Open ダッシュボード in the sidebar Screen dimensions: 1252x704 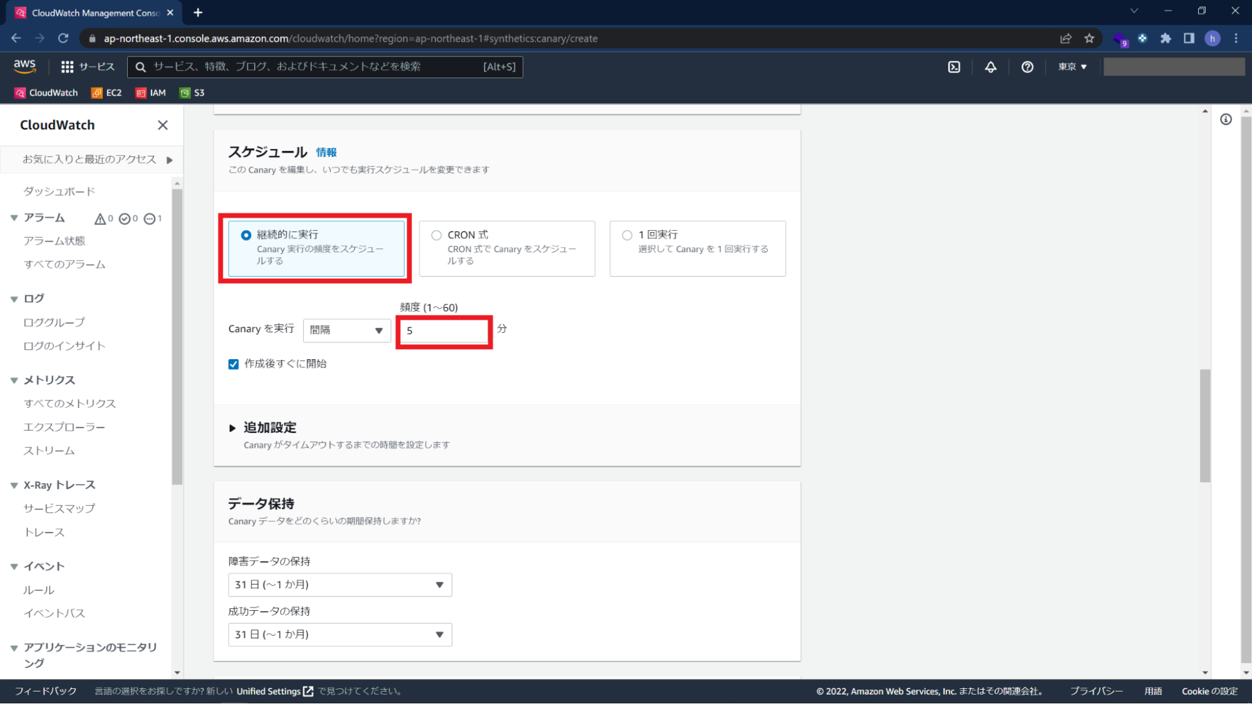59,191
